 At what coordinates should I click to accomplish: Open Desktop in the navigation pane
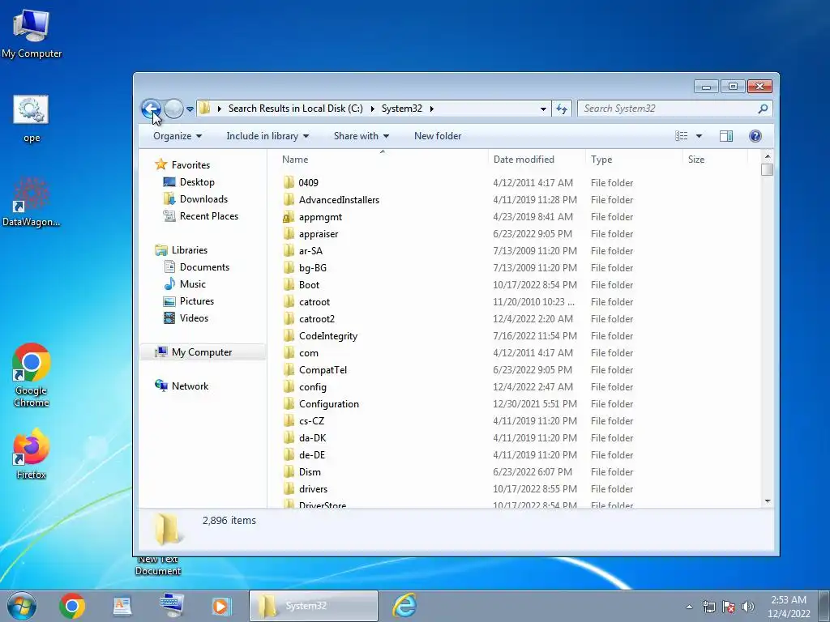point(189,182)
